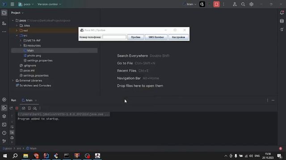Open Run panel options menu

tap(268, 100)
